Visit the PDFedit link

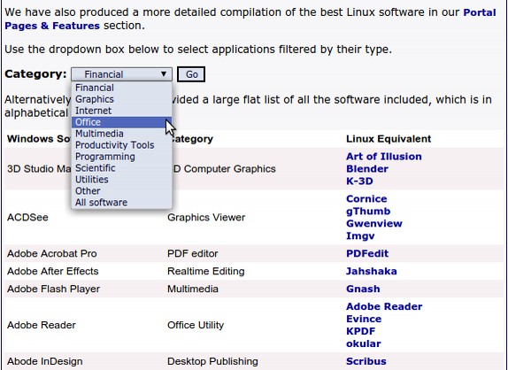point(367,253)
